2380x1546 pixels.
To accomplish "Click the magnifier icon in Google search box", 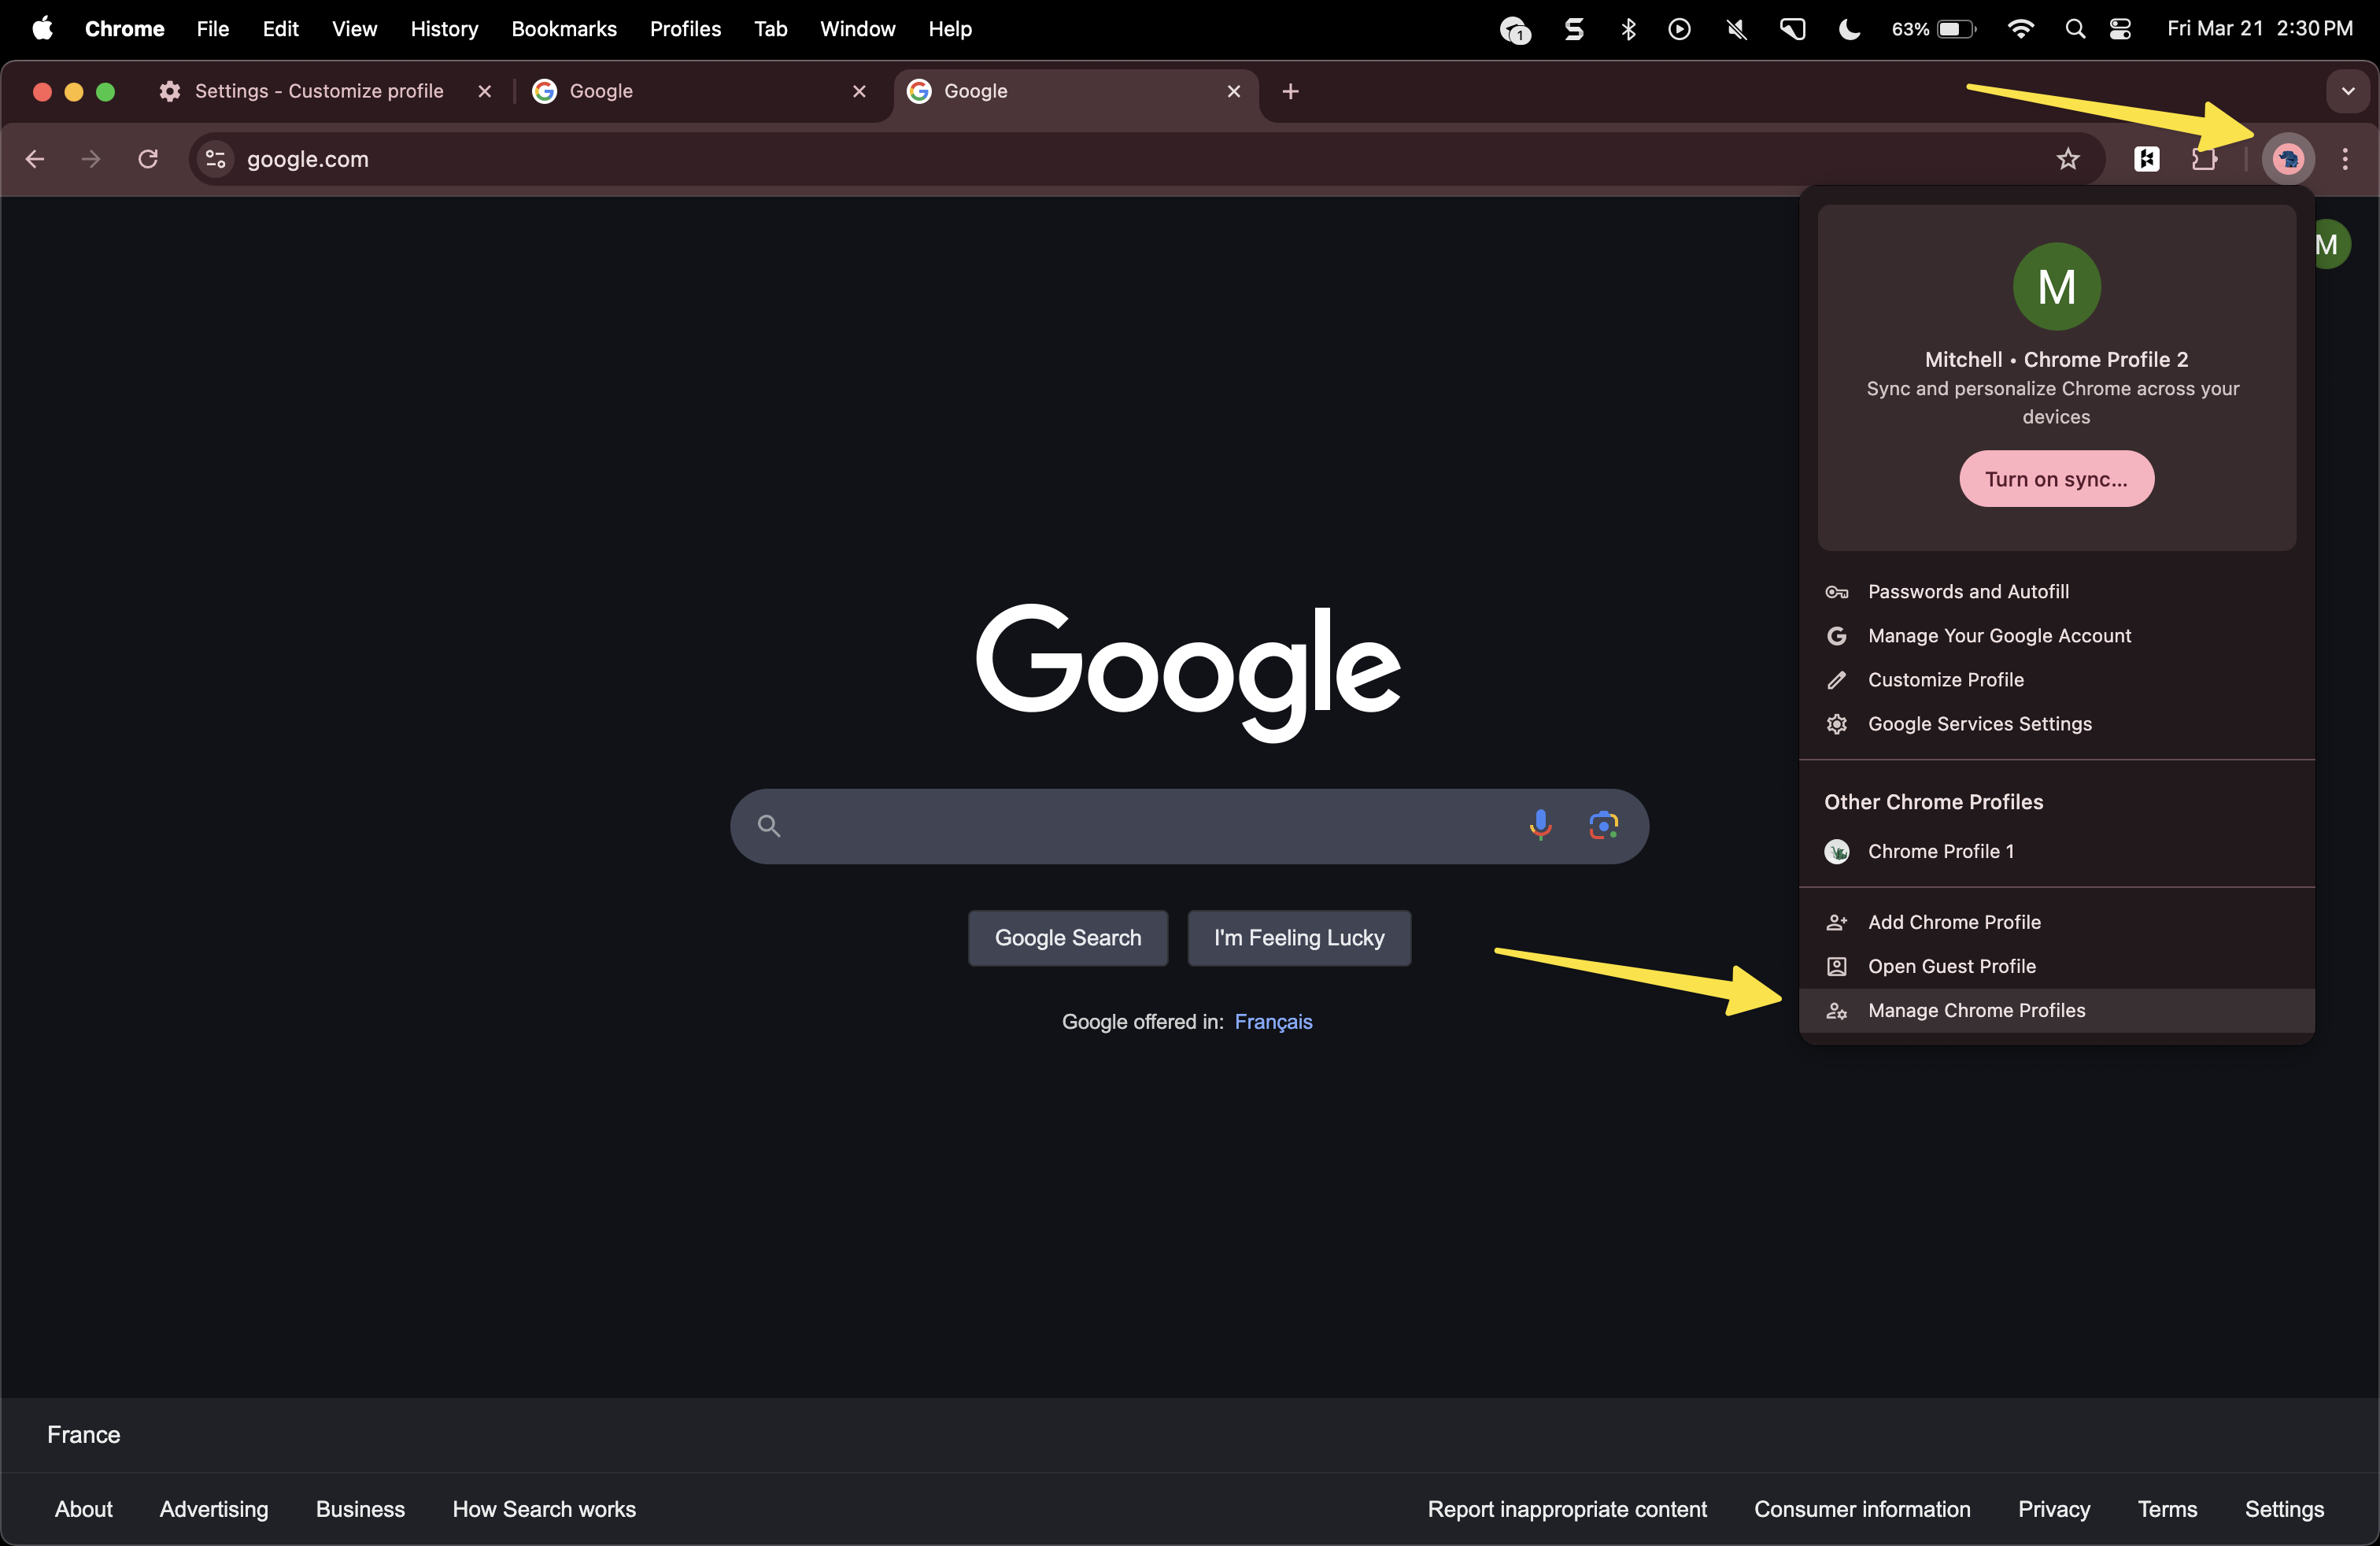I will pos(768,826).
